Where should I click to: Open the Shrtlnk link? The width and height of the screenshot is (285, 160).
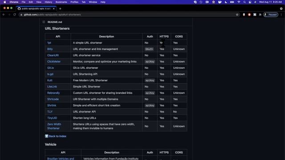point(52,105)
